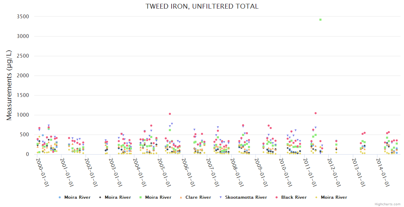The height and width of the screenshot is (207, 404).
Task: Open the Highcharts.com credit link
Action: tap(387, 204)
